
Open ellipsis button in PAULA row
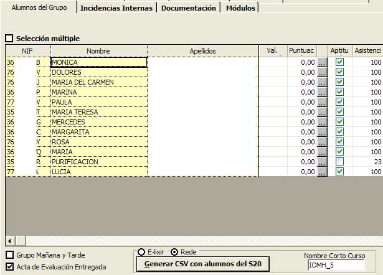coord(322,102)
